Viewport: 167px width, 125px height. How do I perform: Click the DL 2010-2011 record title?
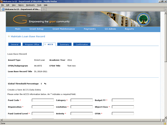coord(41,72)
